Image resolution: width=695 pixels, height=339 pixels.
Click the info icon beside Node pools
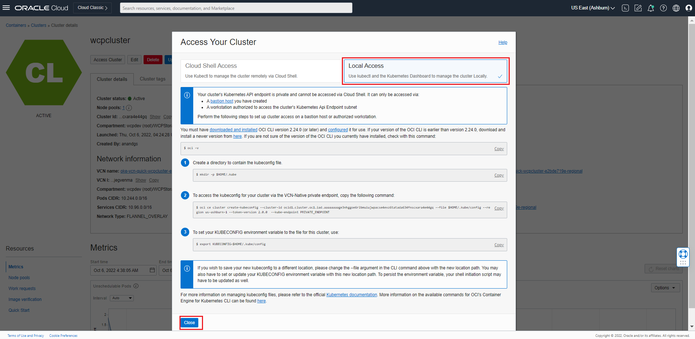point(129,108)
